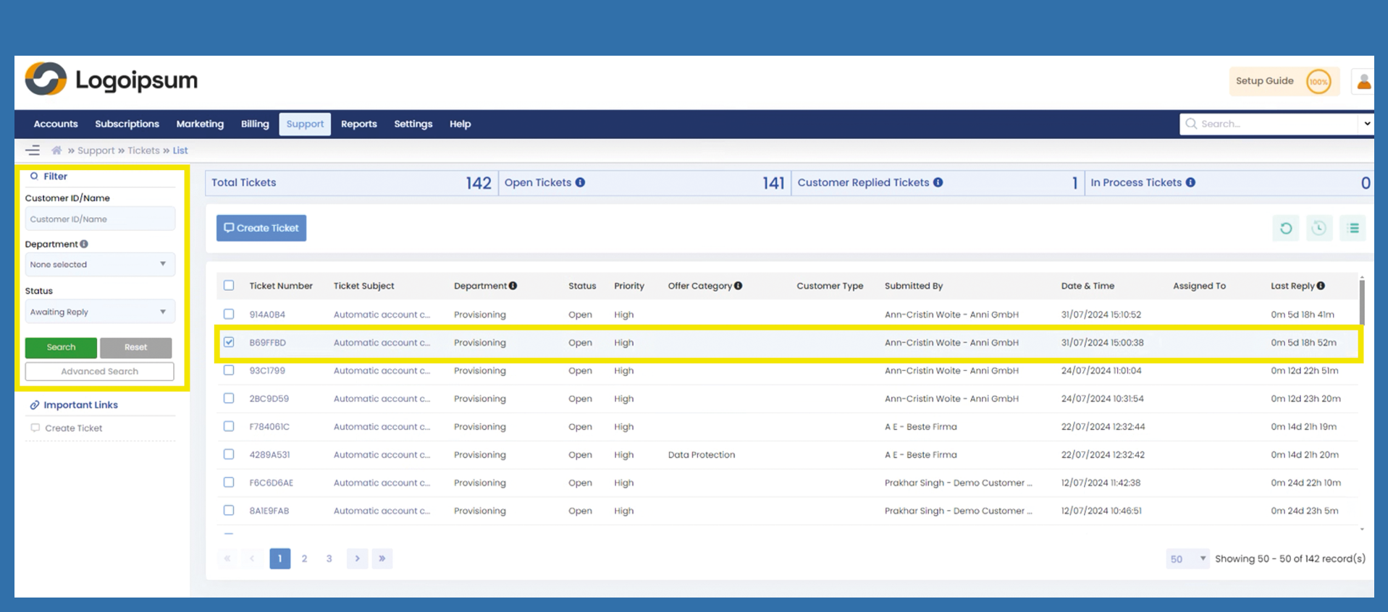The width and height of the screenshot is (1388, 612).
Task: Open the Billing menu
Action: click(255, 124)
